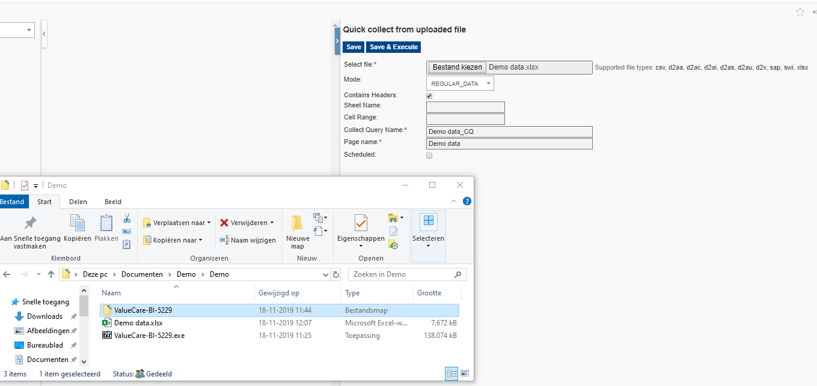Click the Sheet Name input field
This screenshot has width=817, height=386.
click(x=465, y=107)
